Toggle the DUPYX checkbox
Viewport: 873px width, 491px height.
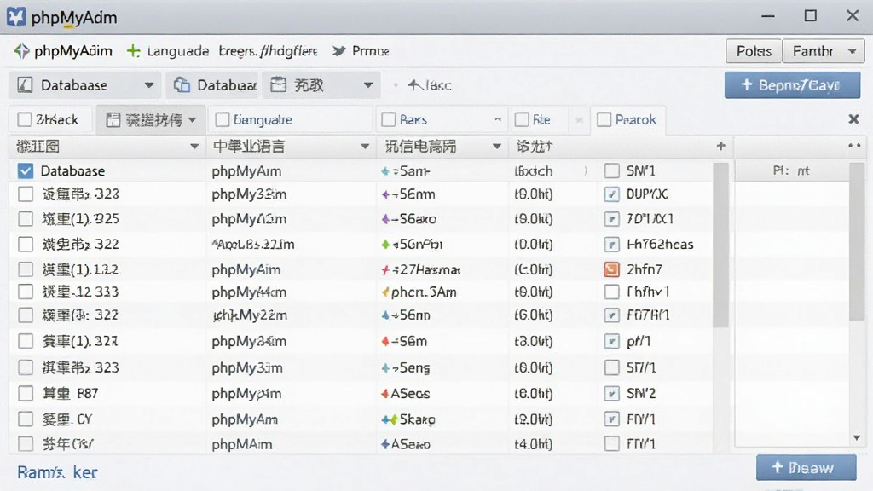tap(612, 194)
